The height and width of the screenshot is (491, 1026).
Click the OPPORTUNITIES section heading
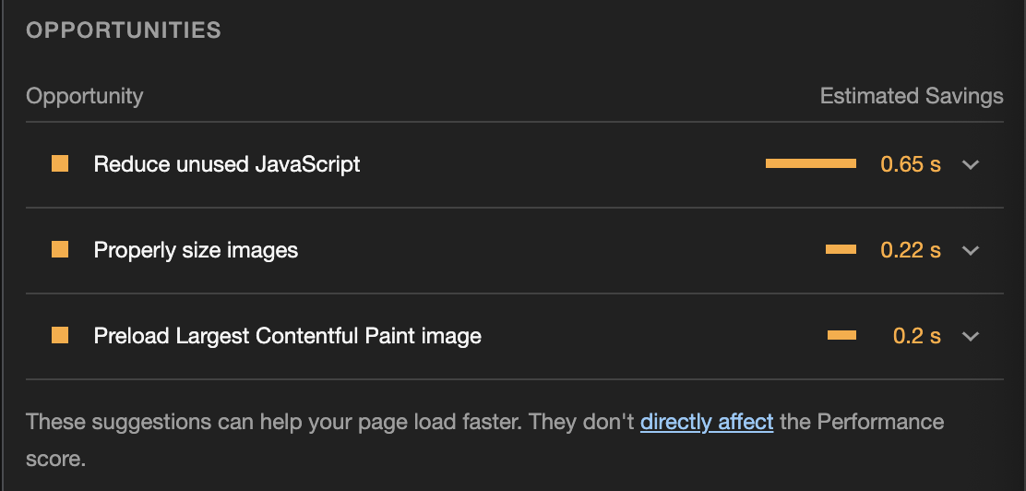[x=124, y=30]
